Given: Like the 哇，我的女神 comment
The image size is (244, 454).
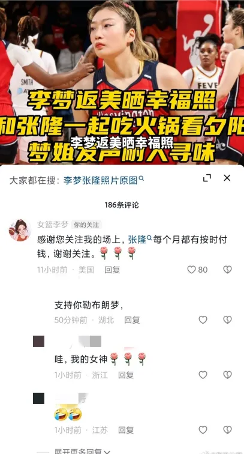Looking at the screenshot, I should pyautogui.click(x=203, y=375).
